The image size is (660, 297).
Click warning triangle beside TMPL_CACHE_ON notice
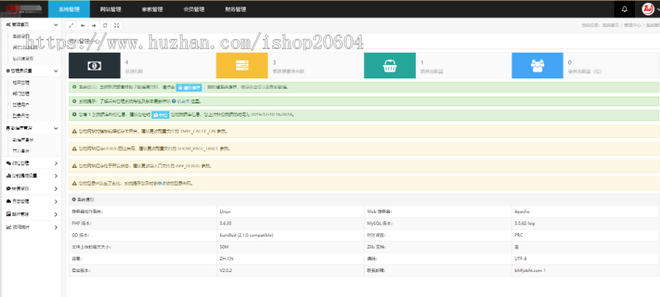(x=75, y=131)
